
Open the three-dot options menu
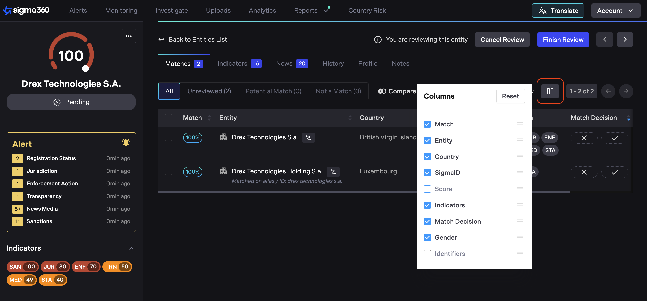point(129,36)
